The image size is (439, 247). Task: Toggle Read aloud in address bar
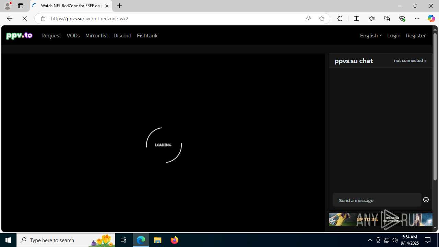308,19
